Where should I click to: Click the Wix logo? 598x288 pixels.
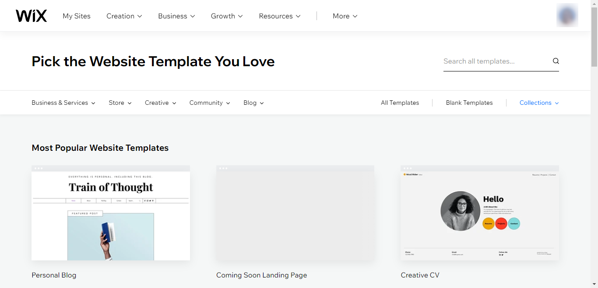[31, 16]
